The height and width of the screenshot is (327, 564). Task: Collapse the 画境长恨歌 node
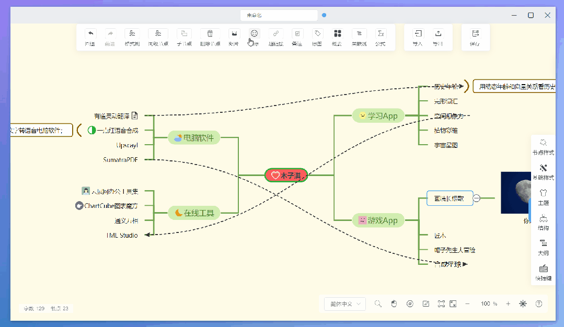[477, 198]
